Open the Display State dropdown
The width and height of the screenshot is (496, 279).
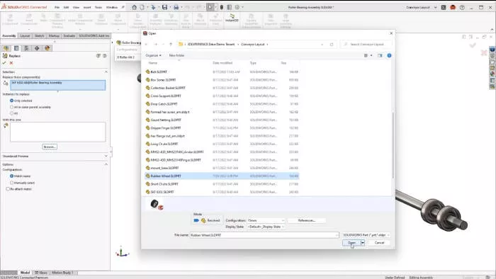pyautogui.click(x=266, y=227)
